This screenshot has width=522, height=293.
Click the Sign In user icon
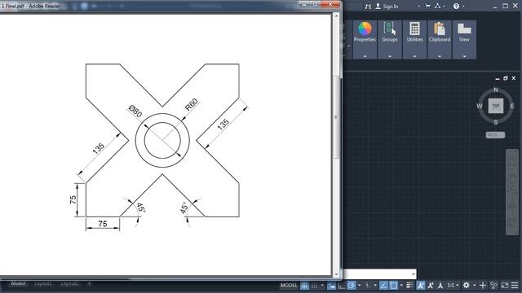(378, 6)
